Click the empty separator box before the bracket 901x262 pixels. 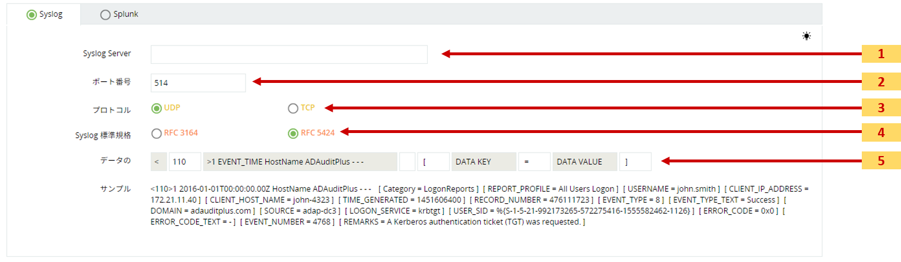(407, 162)
